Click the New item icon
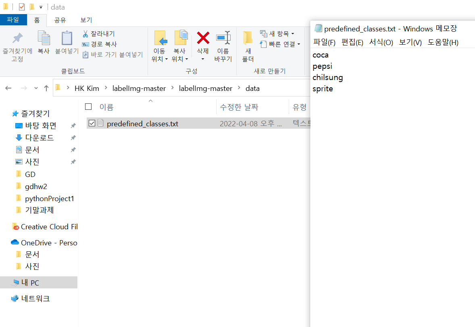 [x=264, y=33]
